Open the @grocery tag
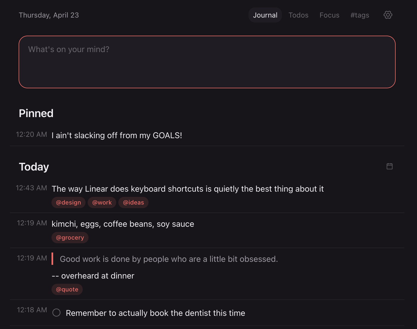The width and height of the screenshot is (417, 329). coord(70,238)
